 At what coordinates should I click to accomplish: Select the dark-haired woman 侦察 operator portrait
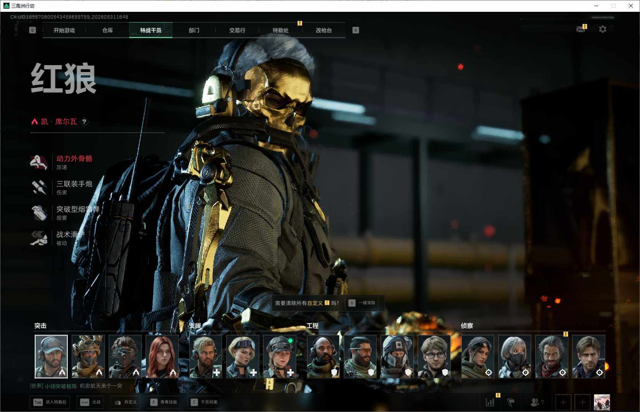click(x=478, y=356)
